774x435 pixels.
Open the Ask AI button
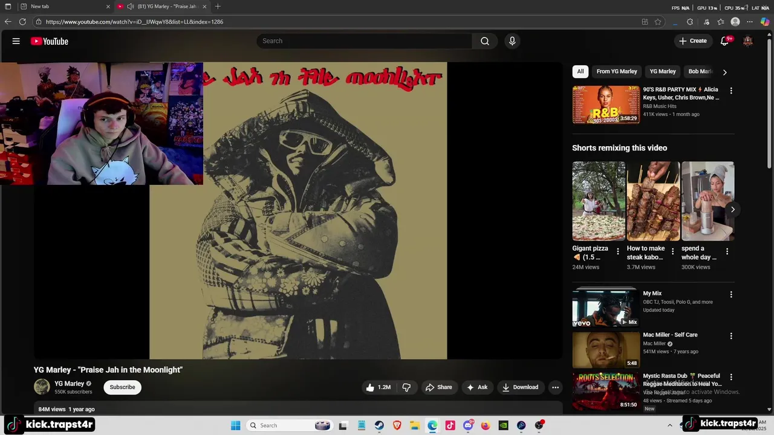point(477,387)
